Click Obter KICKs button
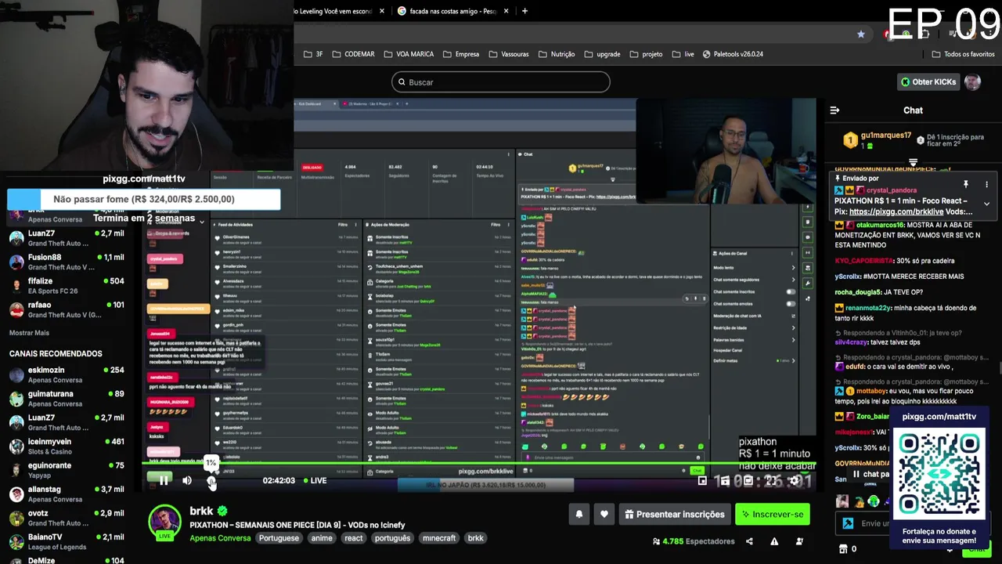 [928, 81]
